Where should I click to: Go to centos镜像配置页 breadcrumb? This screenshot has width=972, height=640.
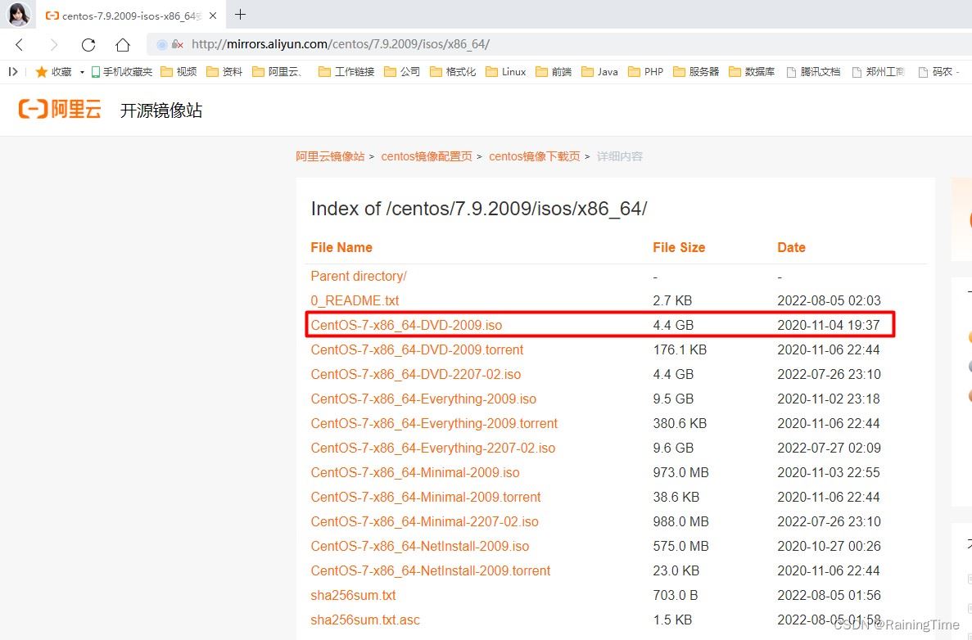tap(427, 156)
